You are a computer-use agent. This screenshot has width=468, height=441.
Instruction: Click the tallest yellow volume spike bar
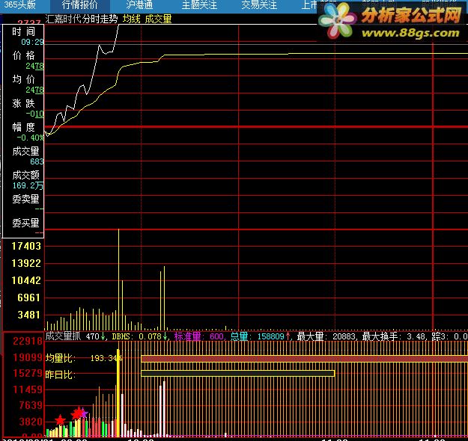tap(118, 280)
